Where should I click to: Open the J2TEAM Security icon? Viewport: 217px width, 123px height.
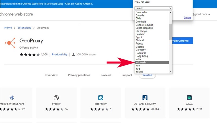point(145,98)
